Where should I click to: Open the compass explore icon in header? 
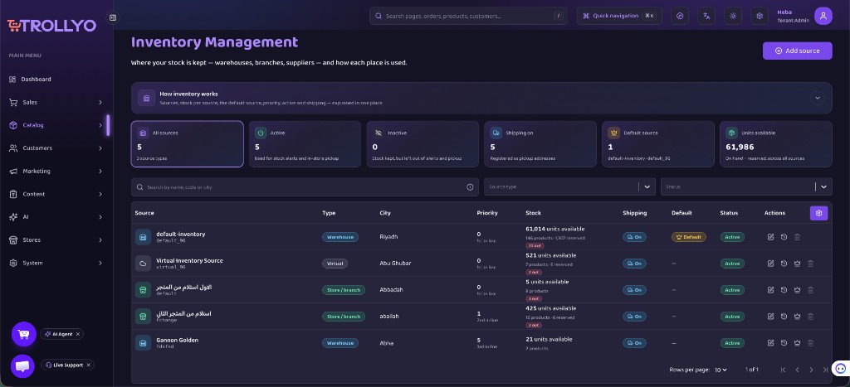click(680, 16)
